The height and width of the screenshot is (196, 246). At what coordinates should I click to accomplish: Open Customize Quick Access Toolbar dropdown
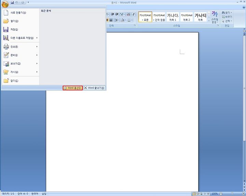(28, 2)
